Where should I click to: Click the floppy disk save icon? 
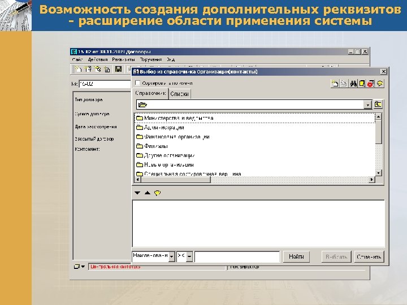pos(118,69)
